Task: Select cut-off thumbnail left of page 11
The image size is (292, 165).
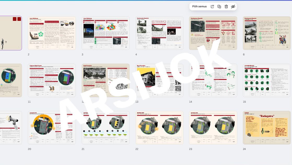Action: click(11, 80)
